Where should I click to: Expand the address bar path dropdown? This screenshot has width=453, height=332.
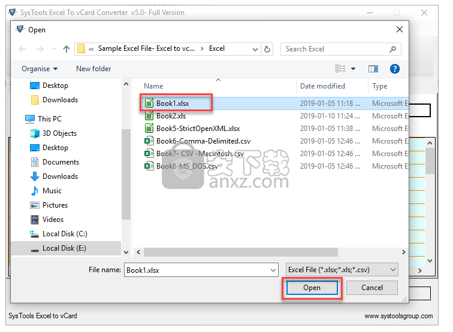[x=255, y=49]
